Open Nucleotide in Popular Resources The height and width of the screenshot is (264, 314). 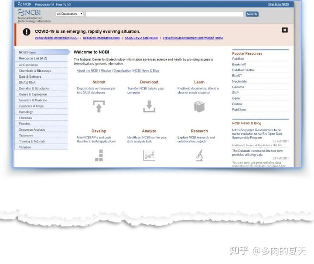point(239,81)
